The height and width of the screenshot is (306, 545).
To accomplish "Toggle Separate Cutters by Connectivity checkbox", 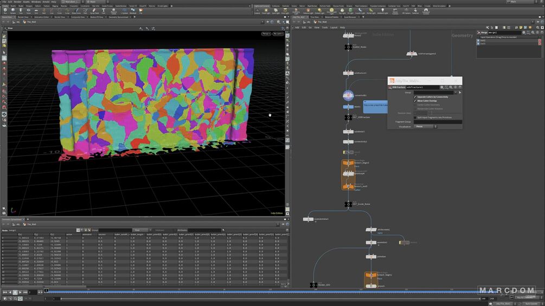I will point(415,97).
